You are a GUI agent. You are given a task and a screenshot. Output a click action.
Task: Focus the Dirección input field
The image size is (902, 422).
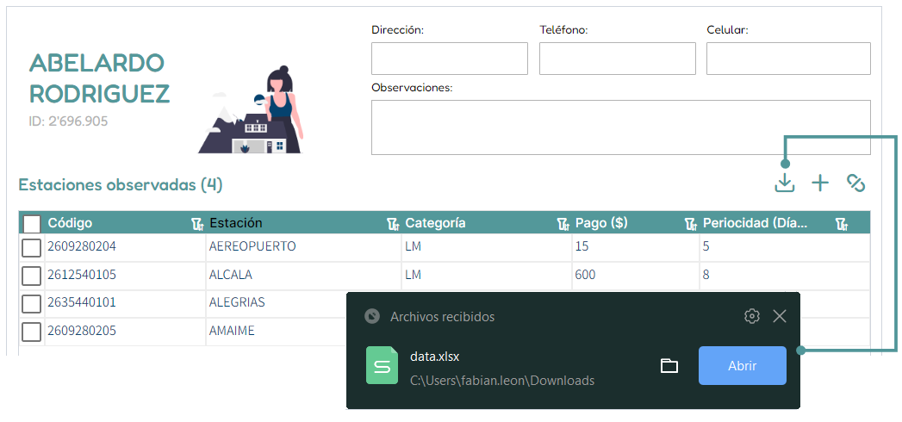point(449,59)
